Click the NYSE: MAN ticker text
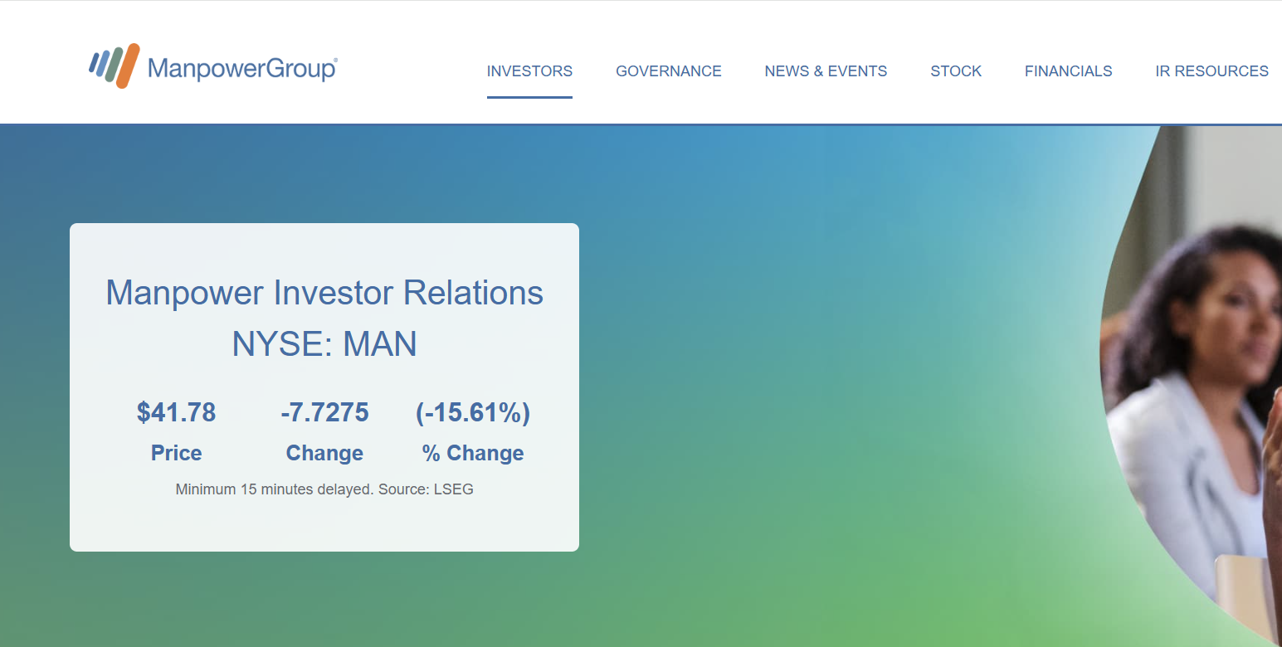1282x647 pixels. click(324, 343)
